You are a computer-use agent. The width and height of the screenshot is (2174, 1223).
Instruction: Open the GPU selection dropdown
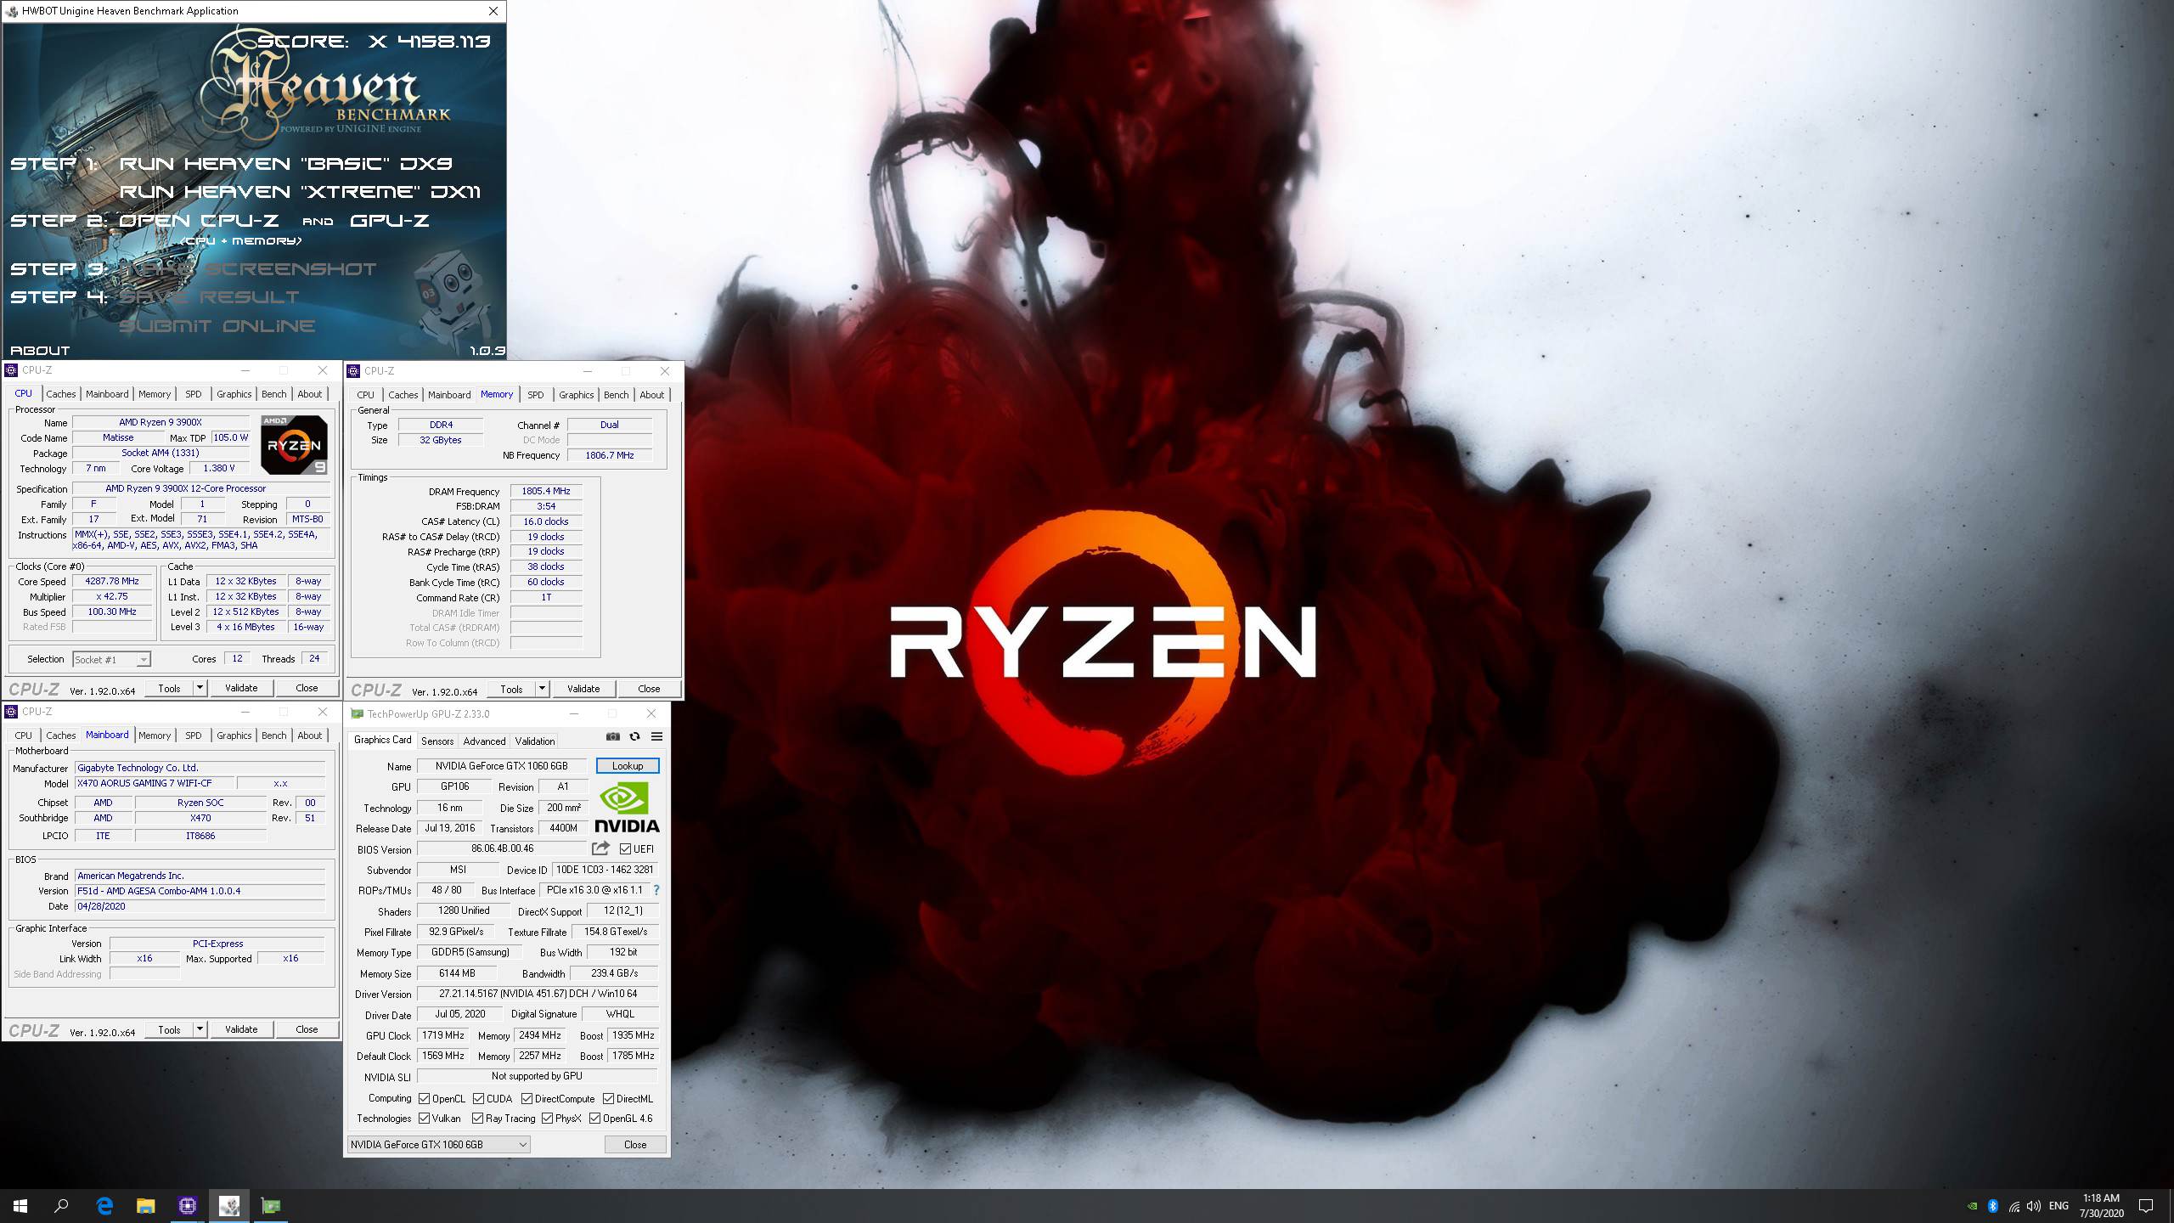[x=438, y=1144]
